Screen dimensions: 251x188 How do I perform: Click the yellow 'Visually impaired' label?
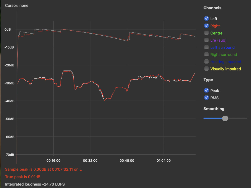coord(226,69)
